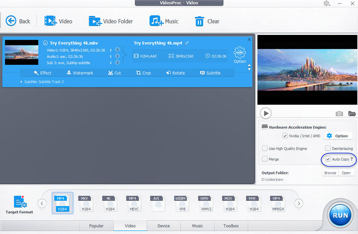The image size is (358, 234).
Task: Show previous formats with left arrow
Action: [42, 203]
